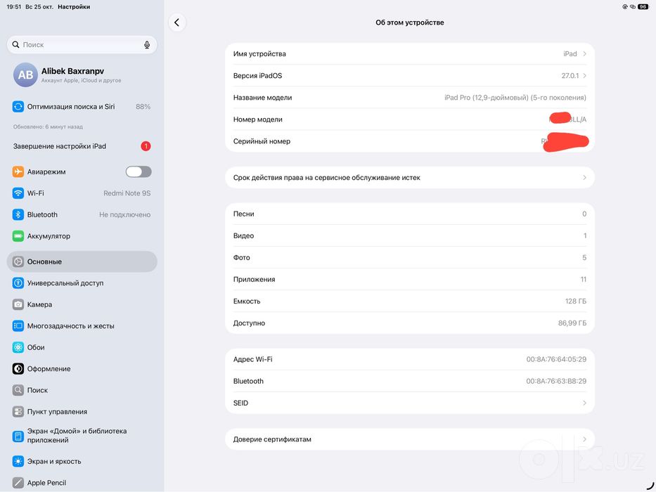The height and width of the screenshot is (492, 656).
Task: Select Камера in sidebar
Action: click(82, 304)
